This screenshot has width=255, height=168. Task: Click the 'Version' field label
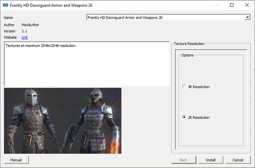tap(10, 31)
